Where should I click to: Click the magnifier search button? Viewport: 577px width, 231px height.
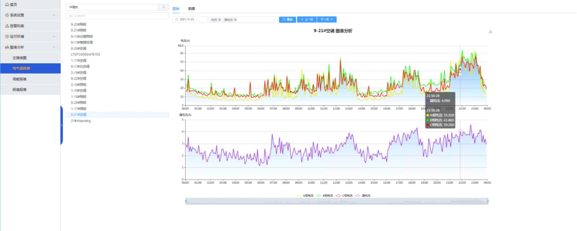(x=164, y=7)
